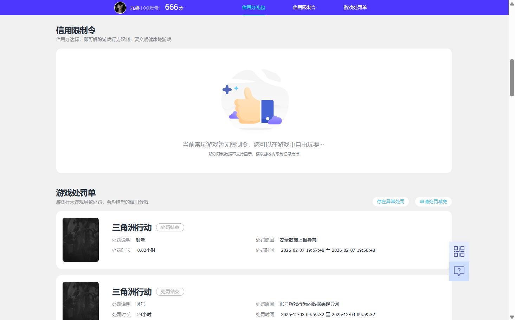Viewport: 515px width, 320px height.
Task: Click the [QQ账号] label
Action: click(150, 8)
